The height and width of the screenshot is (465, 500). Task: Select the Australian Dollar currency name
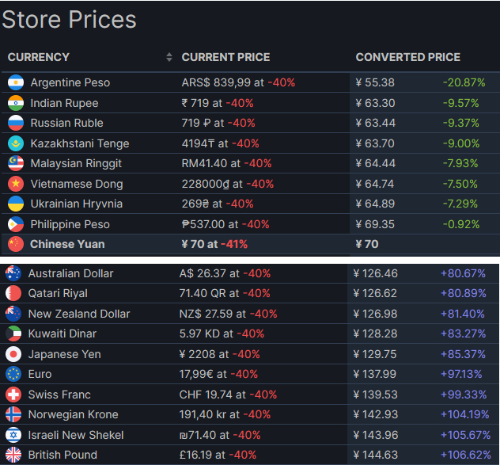(x=70, y=273)
